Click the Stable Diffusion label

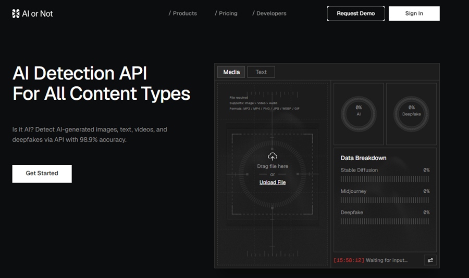(x=359, y=170)
